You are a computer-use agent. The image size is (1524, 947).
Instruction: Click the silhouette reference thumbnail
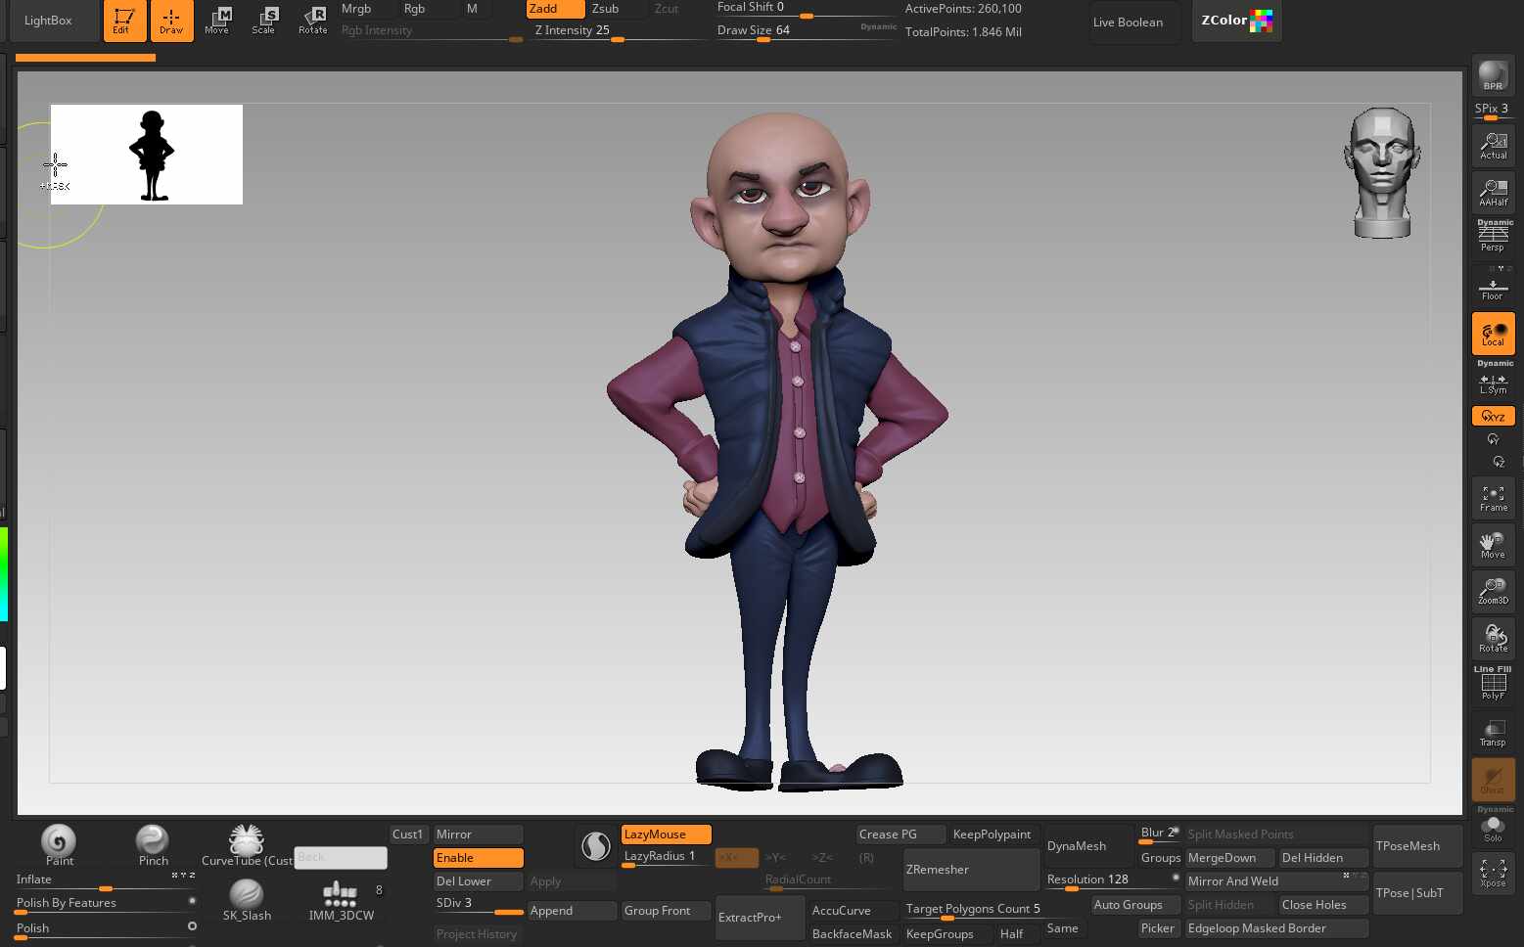147,155
